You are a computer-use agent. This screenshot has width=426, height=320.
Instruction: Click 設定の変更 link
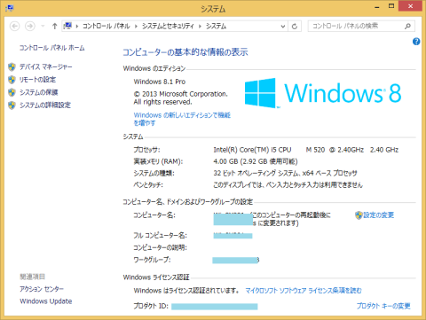click(379, 215)
